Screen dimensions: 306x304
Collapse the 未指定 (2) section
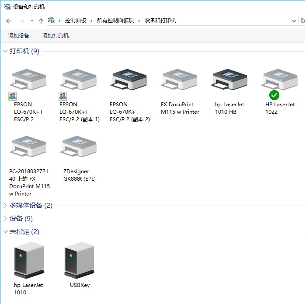[5, 232]
